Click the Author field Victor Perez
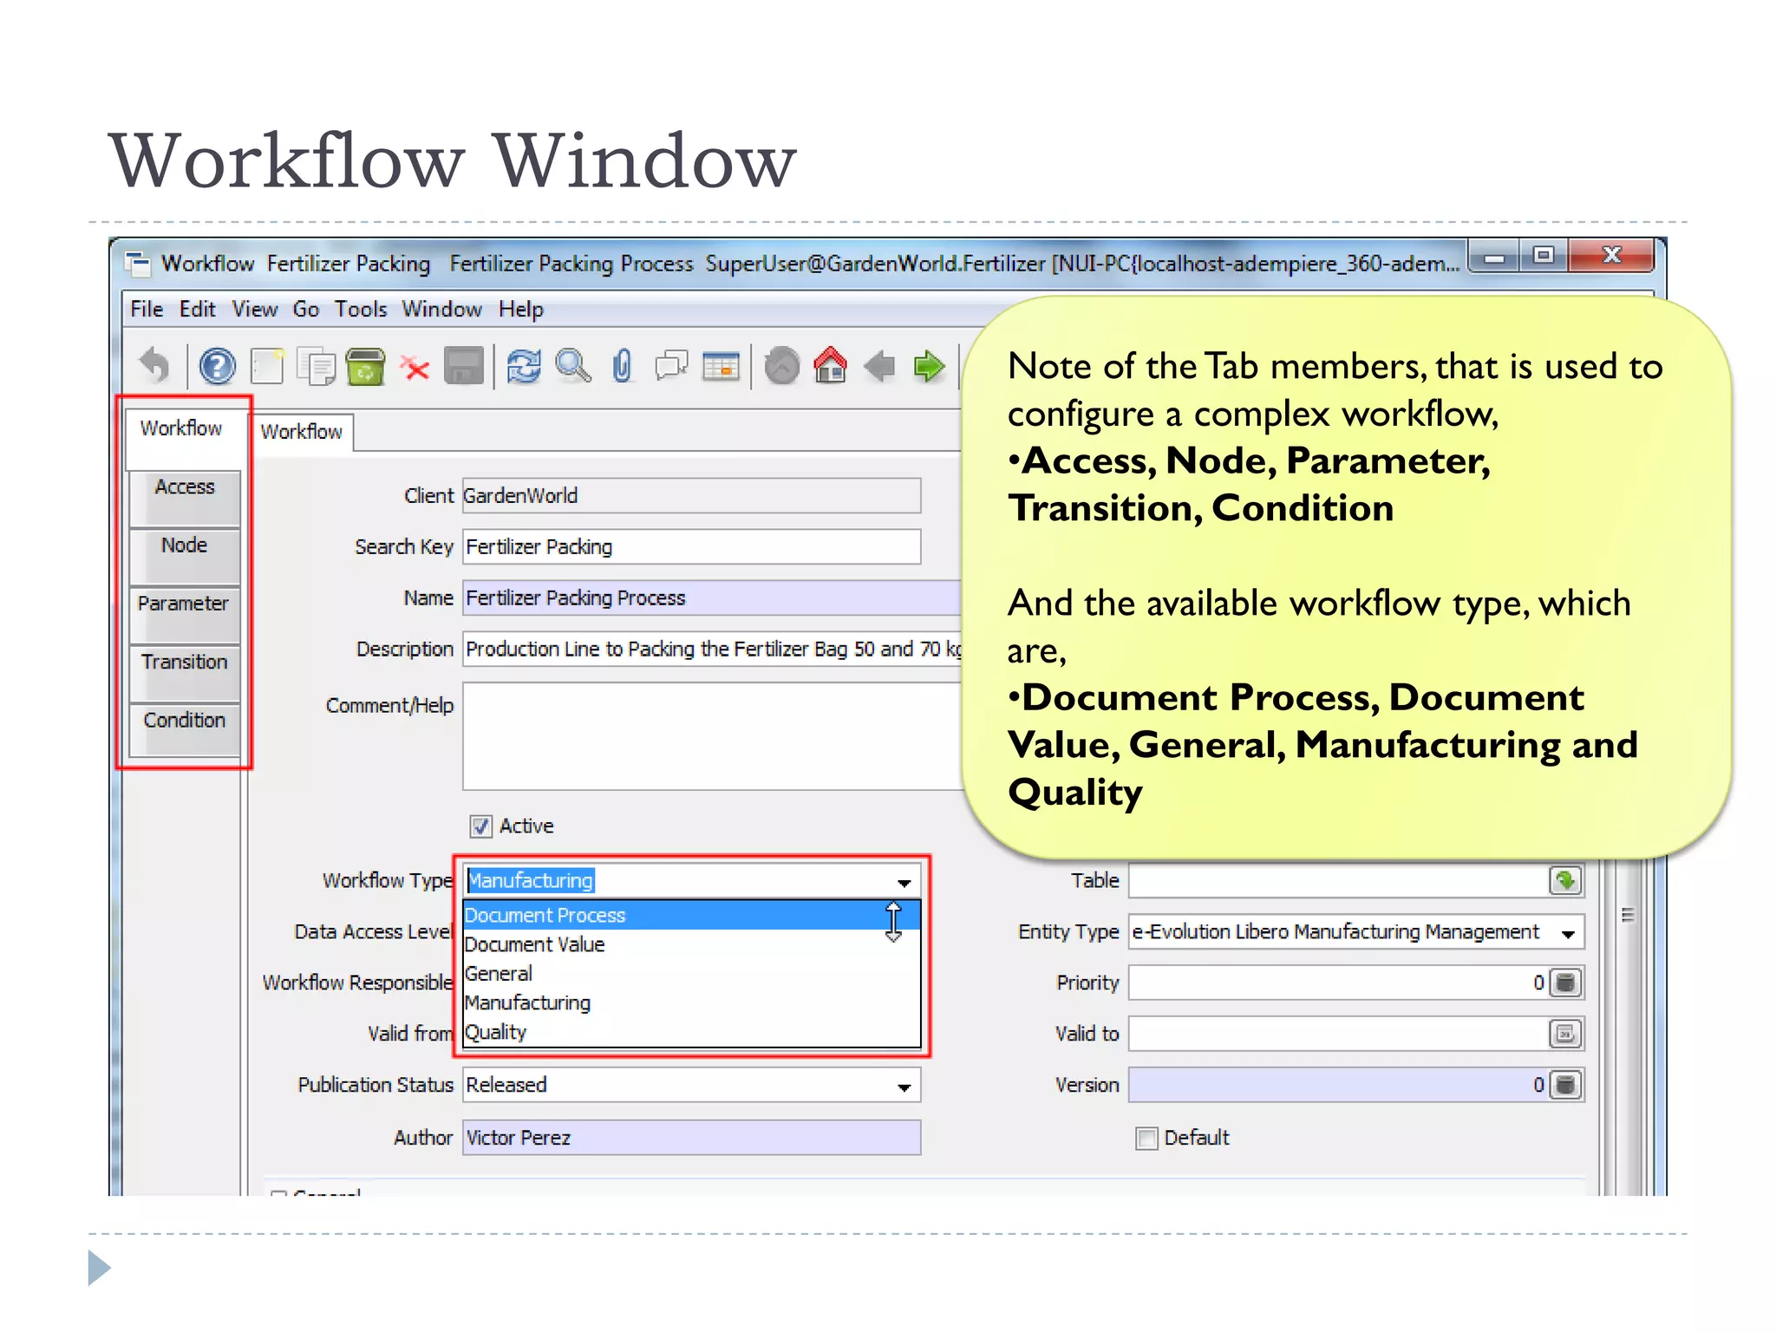 click(x=691, y=1138)
